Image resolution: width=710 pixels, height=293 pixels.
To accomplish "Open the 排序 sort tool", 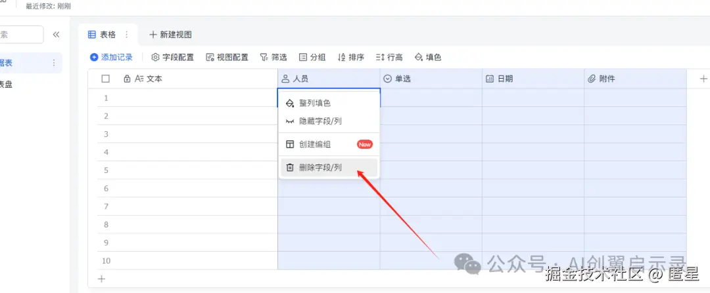I will tap(351, 57).
